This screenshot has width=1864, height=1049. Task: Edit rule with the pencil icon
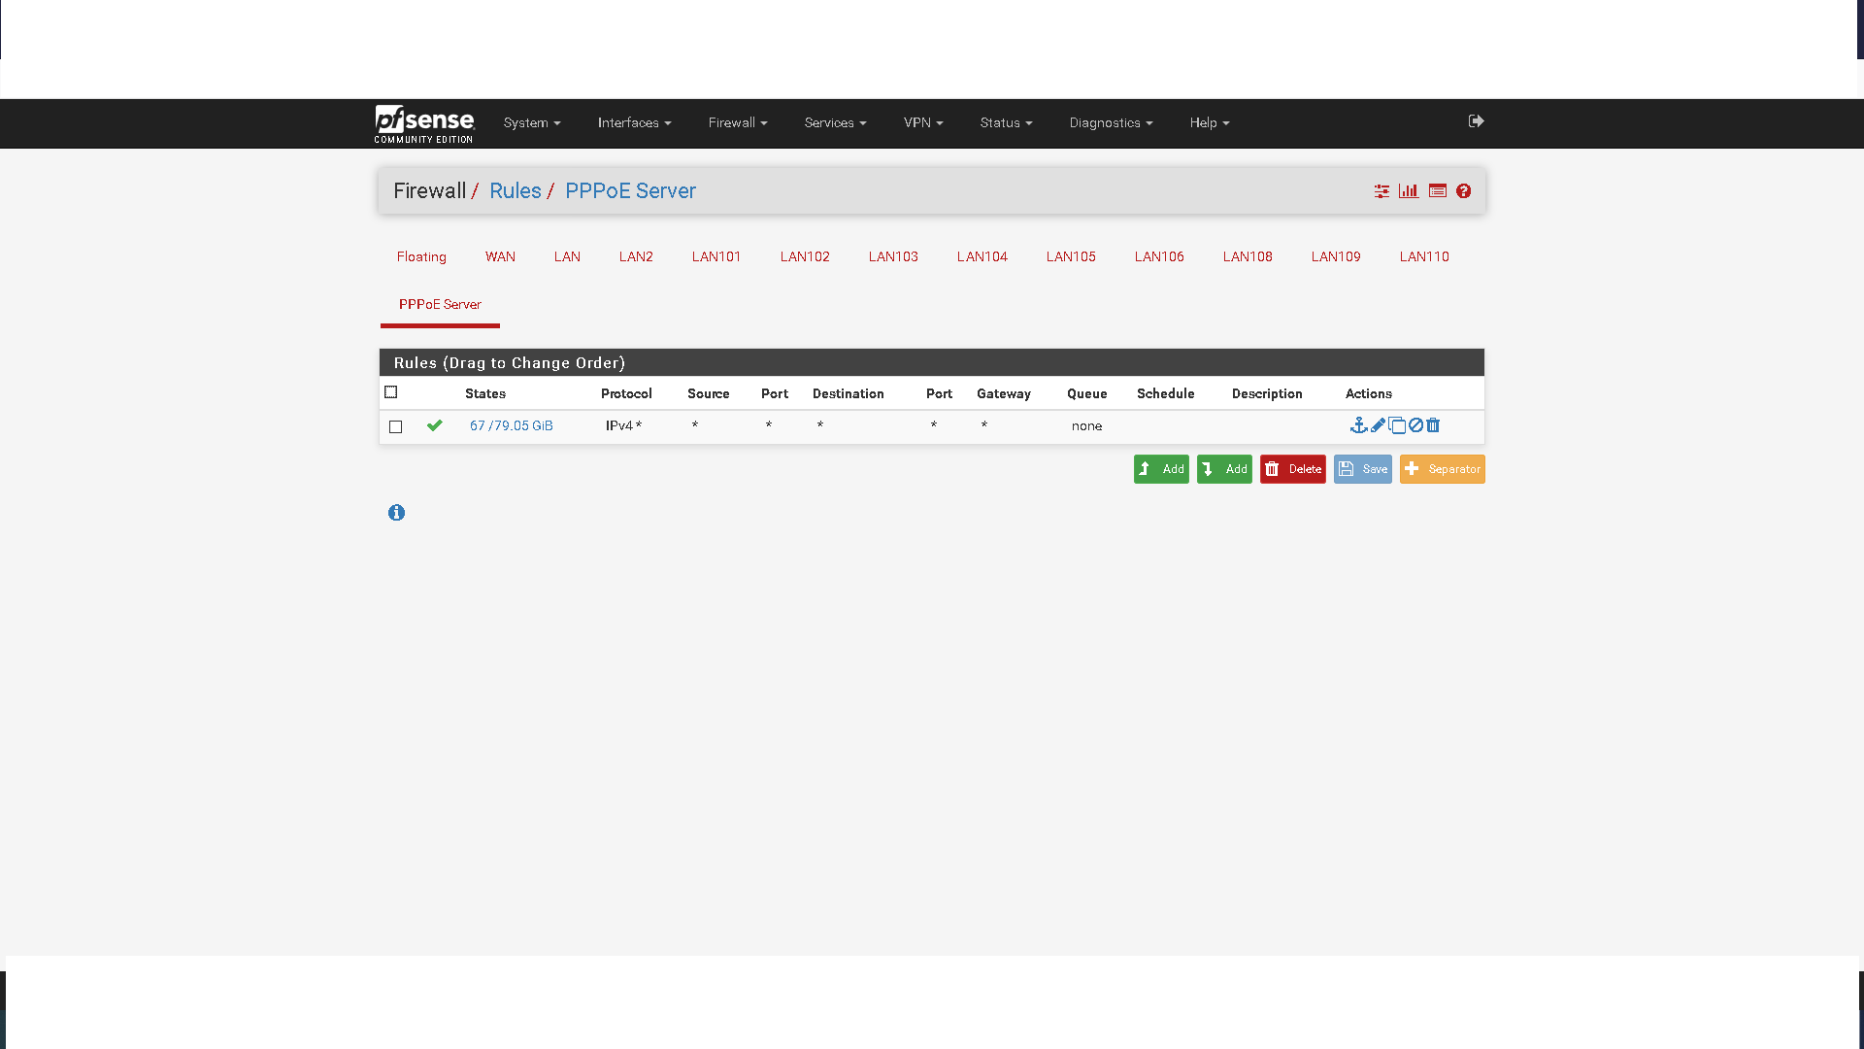click(x=1379, y=425)
